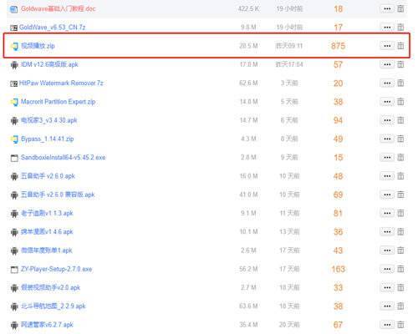Open the ellipsis menu in the last apk row
This screenshot has height=334, width=418.
[387, 325]
